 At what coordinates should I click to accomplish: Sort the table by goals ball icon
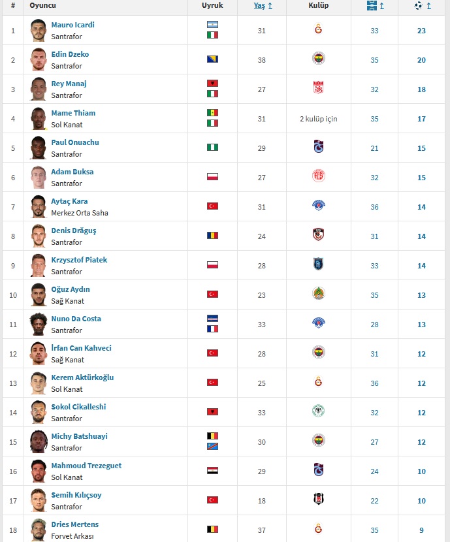(x=418, y=5)
